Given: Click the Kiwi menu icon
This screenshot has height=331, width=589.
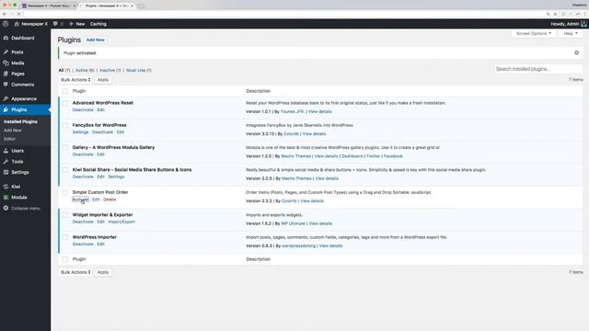Looking at the screenshot, I should 6,187.
